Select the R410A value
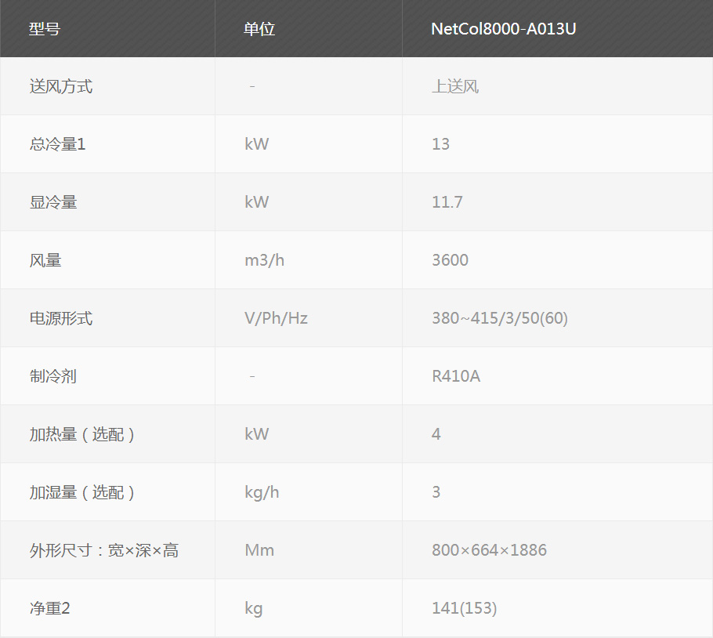 point(456,376)
